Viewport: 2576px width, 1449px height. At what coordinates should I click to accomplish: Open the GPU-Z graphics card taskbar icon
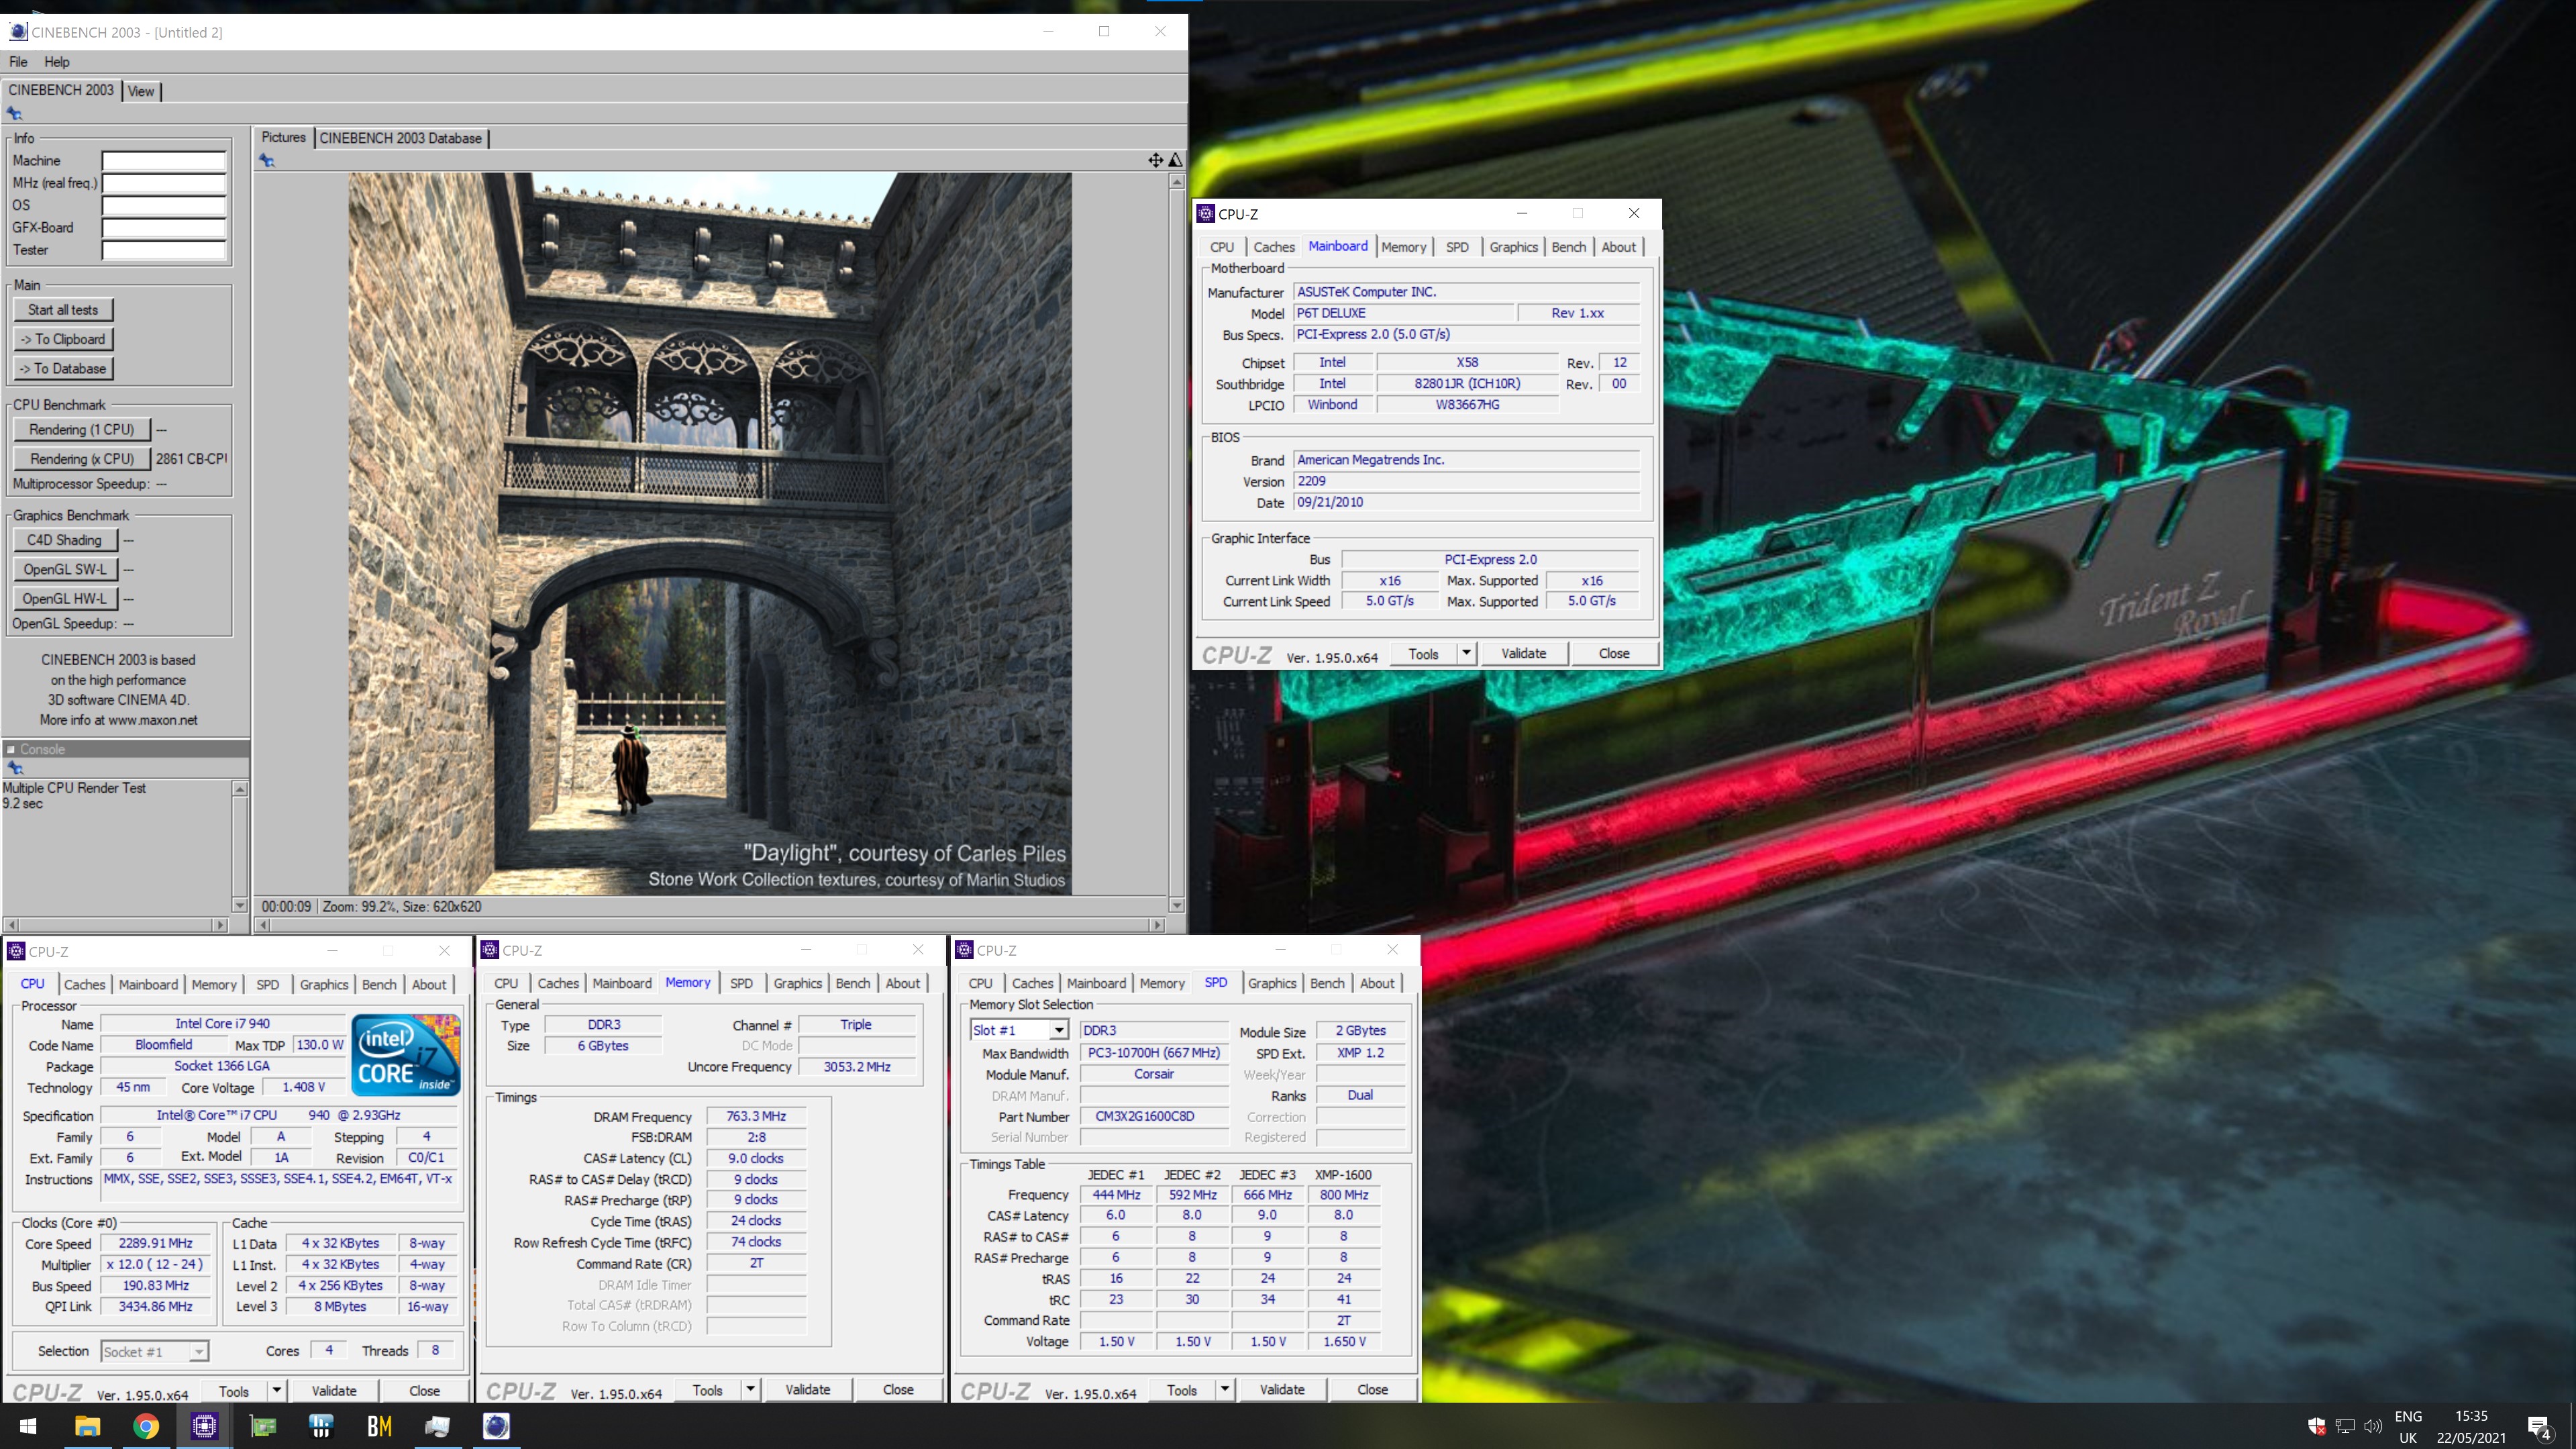click(263, 1426)
